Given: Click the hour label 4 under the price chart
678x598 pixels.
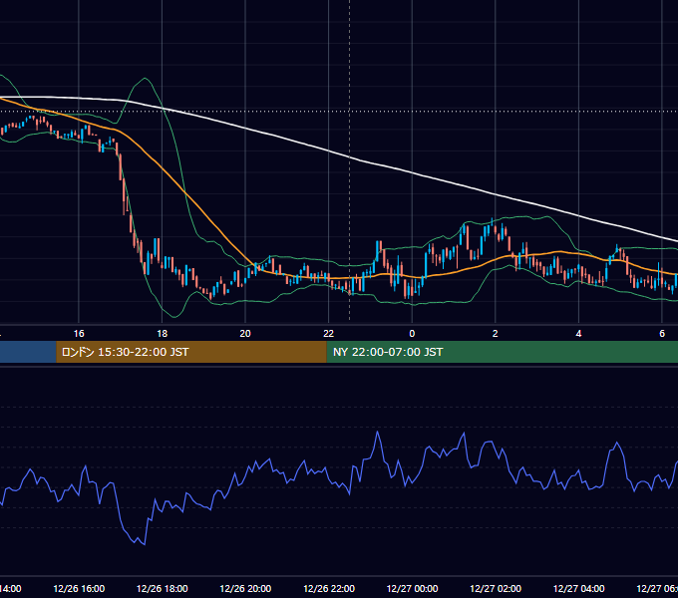Looking at the screenshot, I should click(578, 334).
